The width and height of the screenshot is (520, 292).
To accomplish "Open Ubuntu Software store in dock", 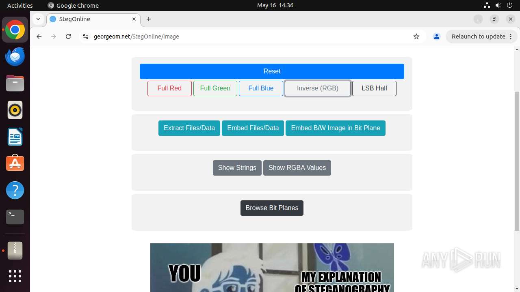I will coord(15,163).
